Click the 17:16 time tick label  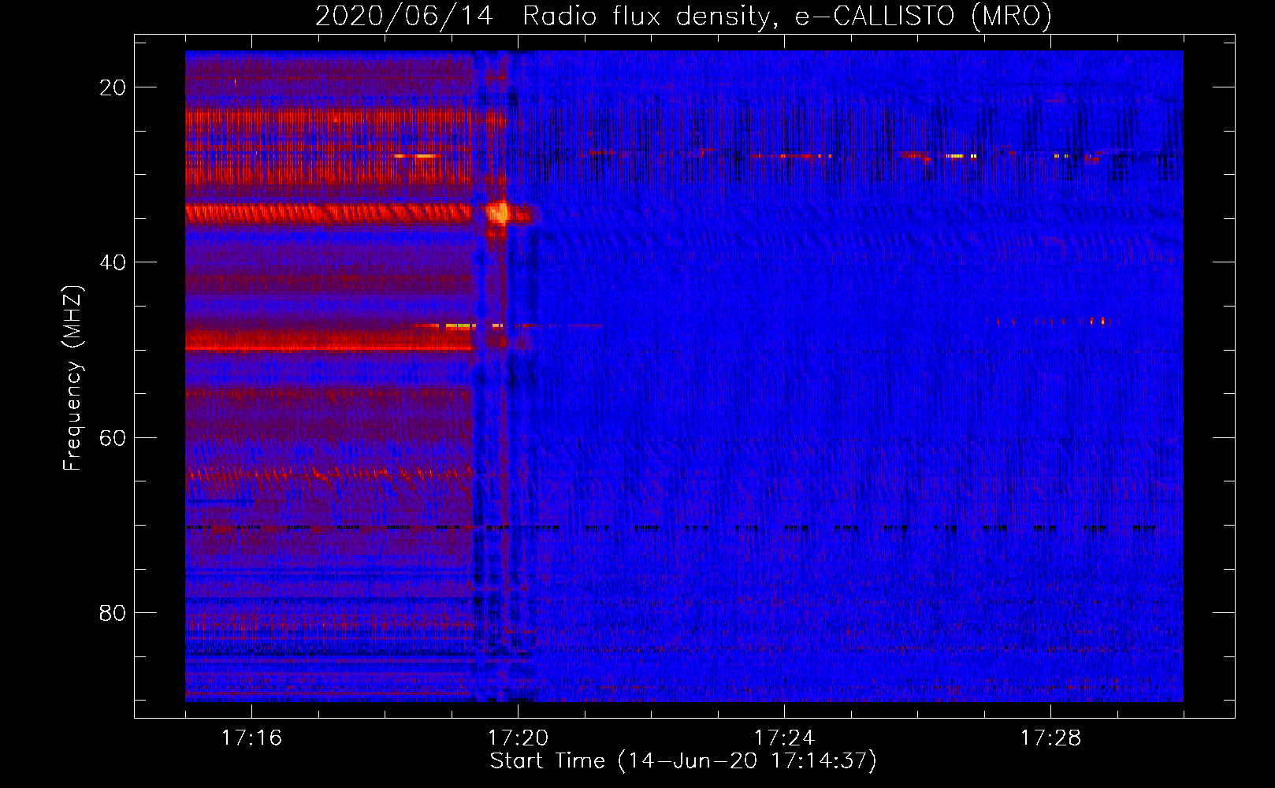pyautogui.click(x=251, y=738)
